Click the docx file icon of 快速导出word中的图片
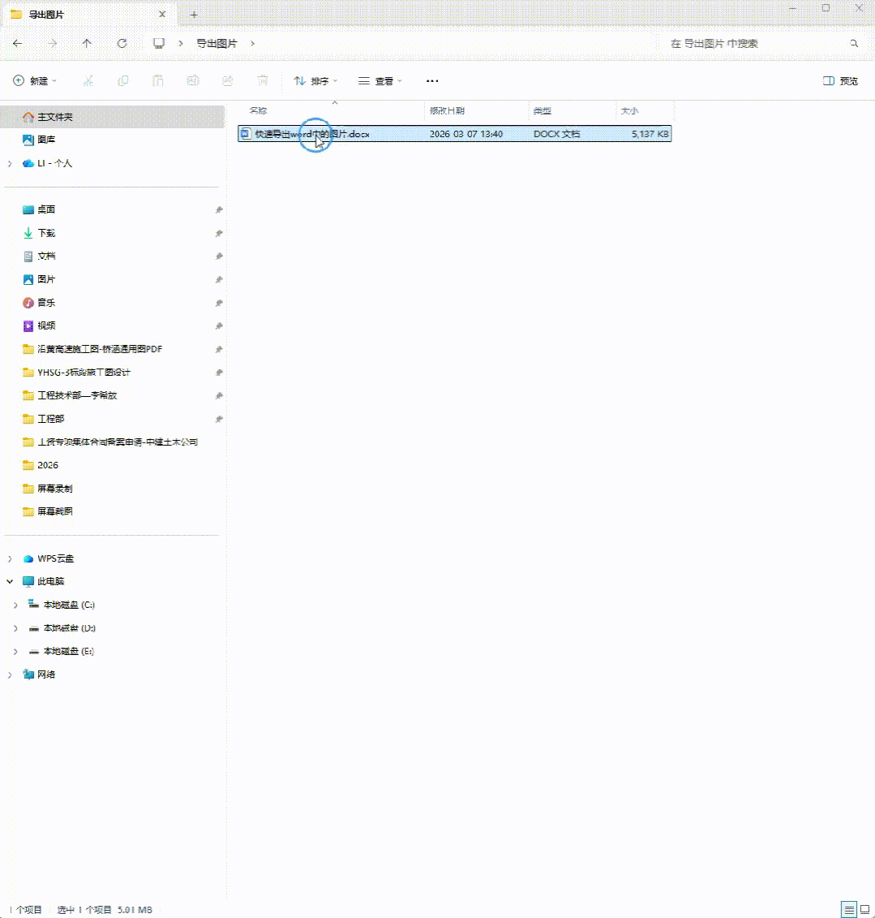 click(246, 133)
